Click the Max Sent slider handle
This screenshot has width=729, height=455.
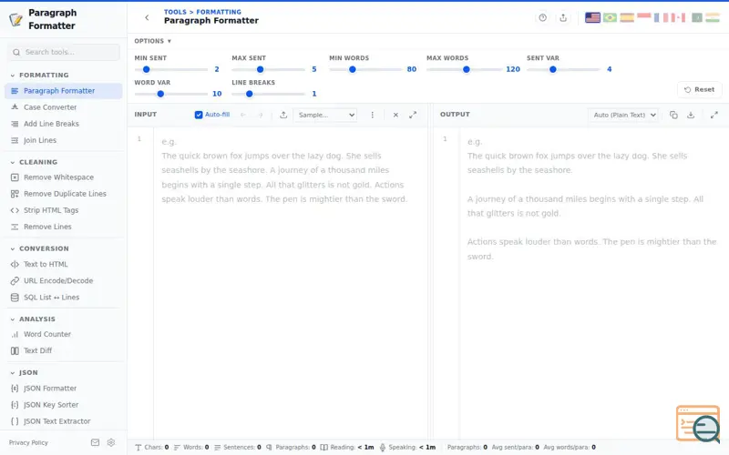[x=261, y=69]
